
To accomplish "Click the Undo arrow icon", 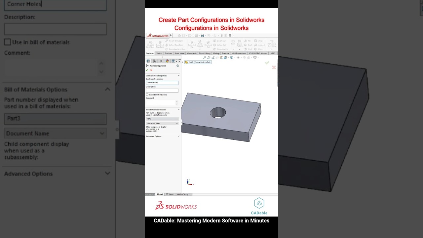I will pos(209,35).
